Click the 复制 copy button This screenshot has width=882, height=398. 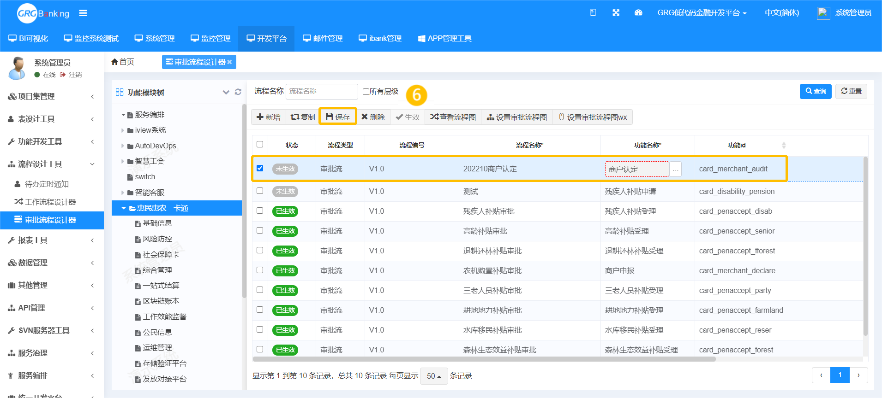click(x=303, y=117)
